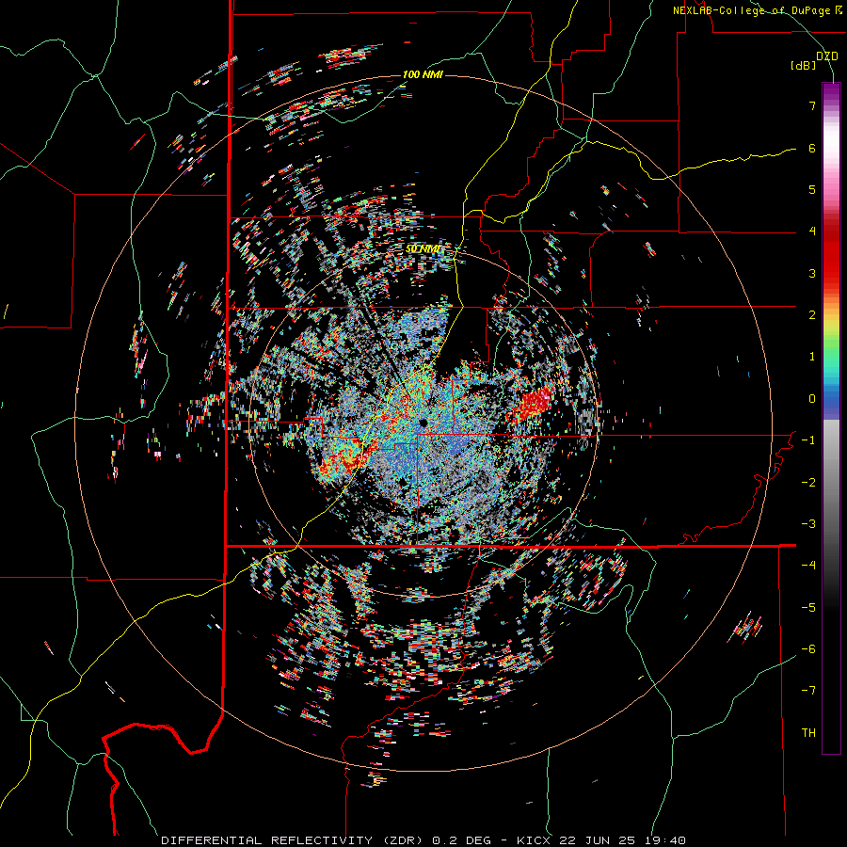Click the -3 scale value
This screenshot has height=847, width=847.
(808, 524)
